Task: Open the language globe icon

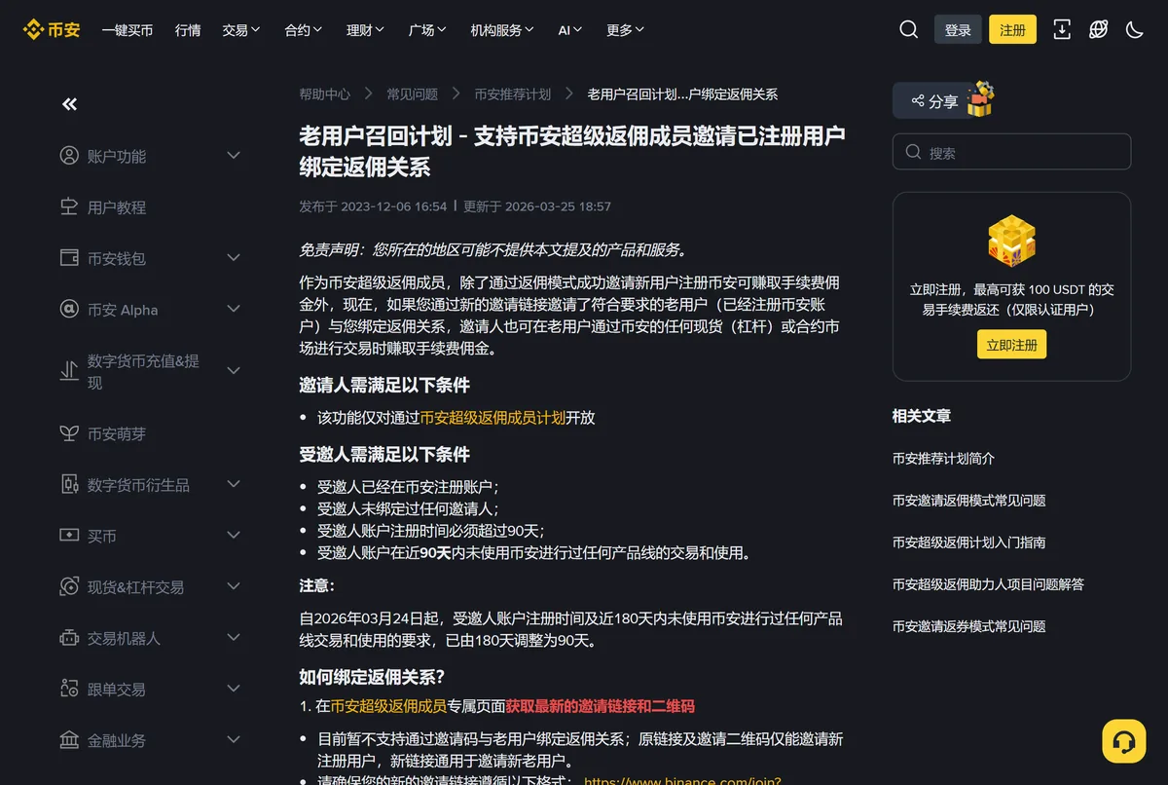Action: click(1098, 29)
